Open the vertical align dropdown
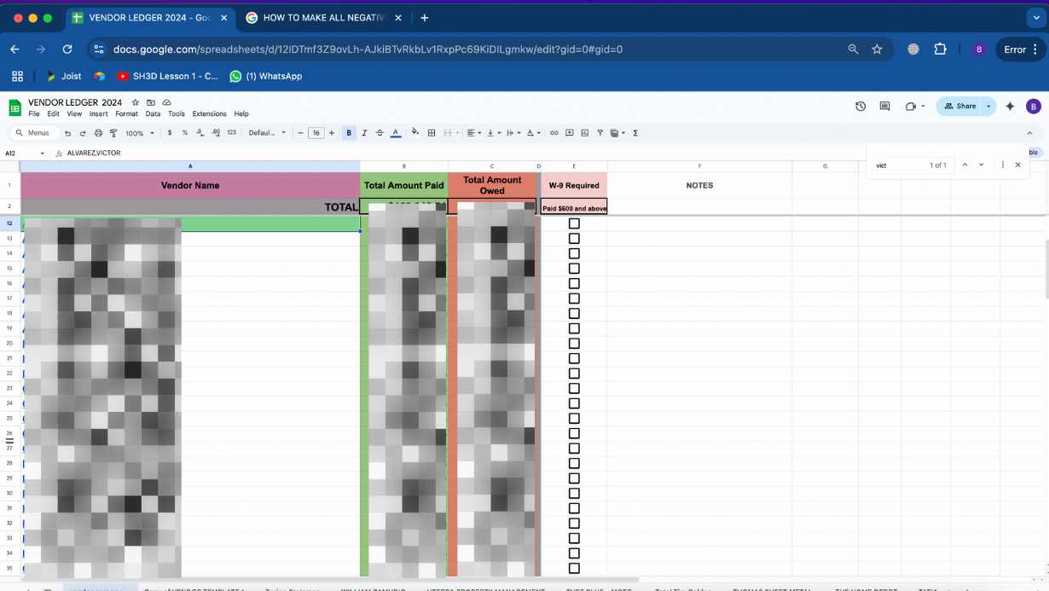The width and height of the screenshot is (1049, 591). tap(492, 133)
